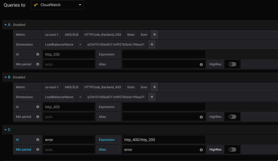Click the info icon inside query C's Alias field
Image resolution: width=278 pixels, height=161 pixels.
201,150
